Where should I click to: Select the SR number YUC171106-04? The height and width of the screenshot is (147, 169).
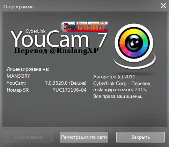[69, 90]
